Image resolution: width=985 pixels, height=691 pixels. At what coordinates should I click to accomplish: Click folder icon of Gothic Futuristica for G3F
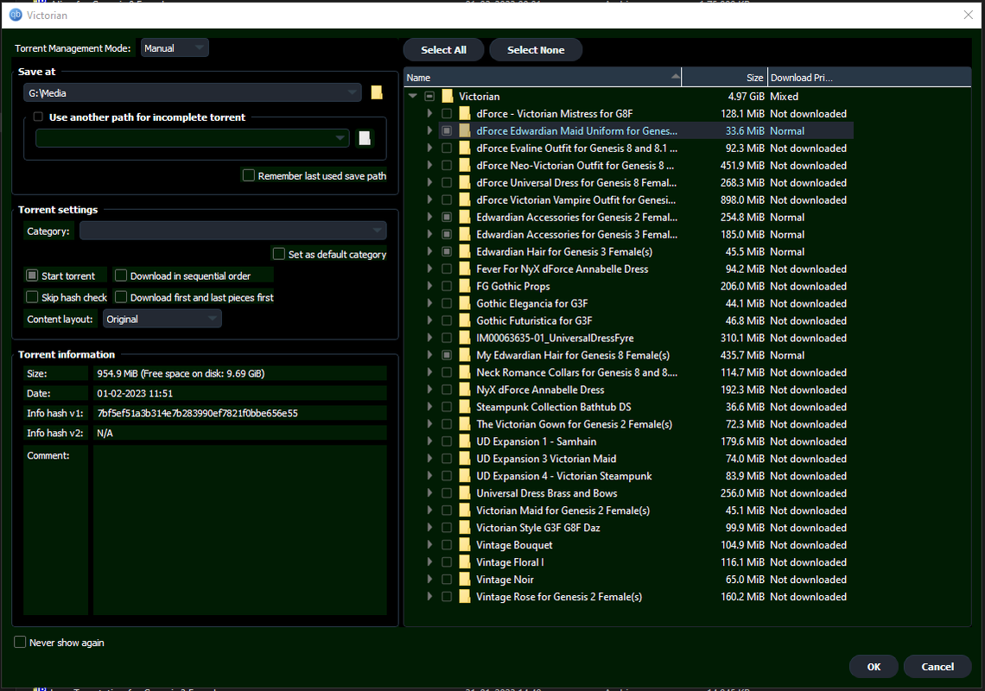click(465, 320)
